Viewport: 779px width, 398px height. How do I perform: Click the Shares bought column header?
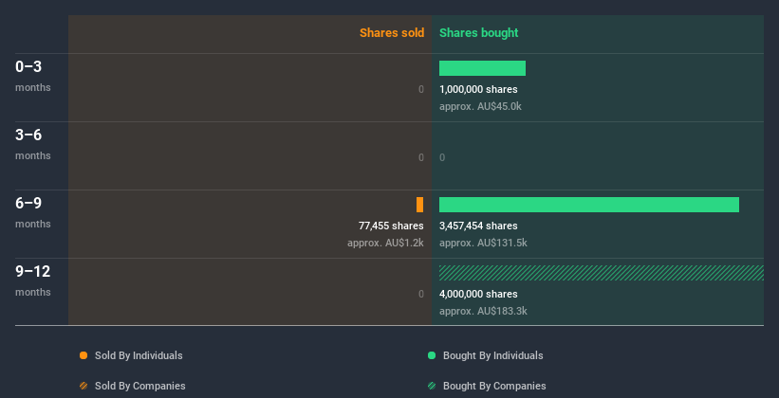click(478, 33)
